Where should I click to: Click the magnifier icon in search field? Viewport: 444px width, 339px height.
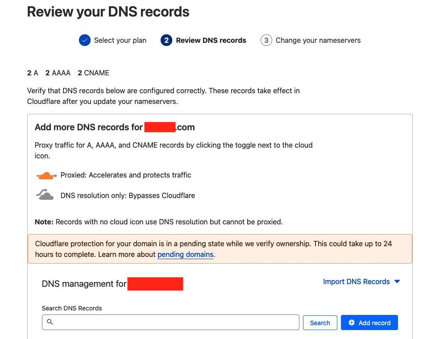50,322
